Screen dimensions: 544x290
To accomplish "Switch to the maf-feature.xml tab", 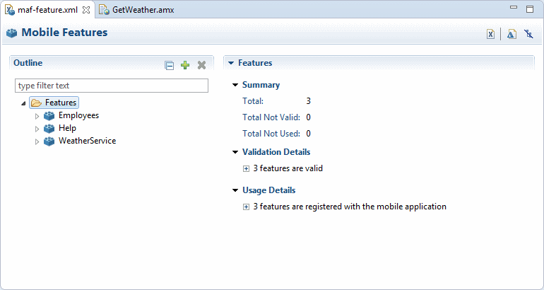I will point(47,10).
